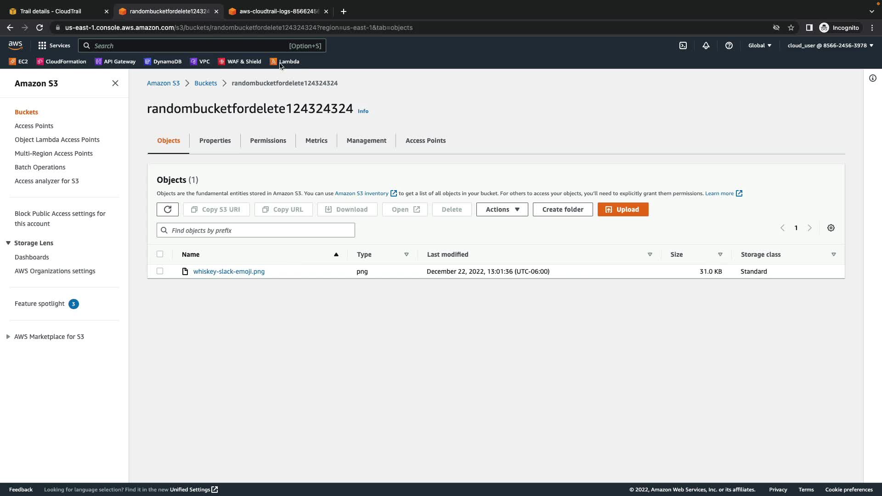The image size is (882, 496).
Task: Click the orange Upload button
Action: coord(623,209)
